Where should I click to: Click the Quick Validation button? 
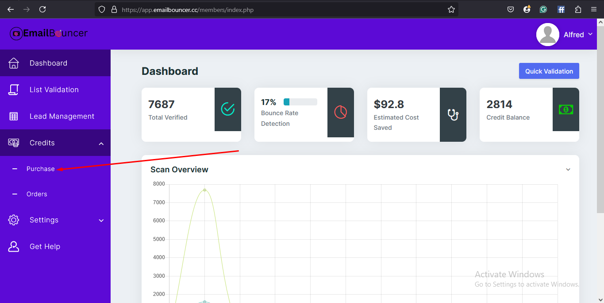click(549, 71)
